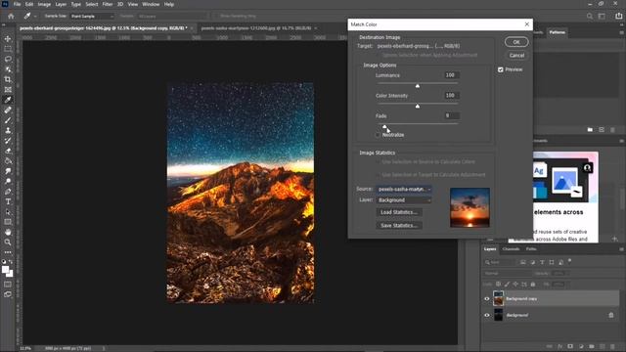Click the Luminance slider handle
Screen dimensions: 626x352
point(418,86)
